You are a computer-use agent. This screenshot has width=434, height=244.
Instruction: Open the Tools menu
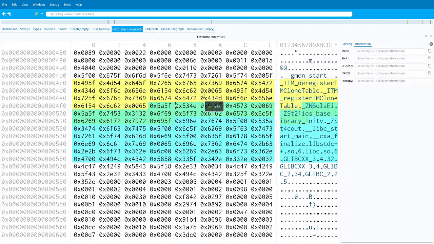click(x=67, y=4)
